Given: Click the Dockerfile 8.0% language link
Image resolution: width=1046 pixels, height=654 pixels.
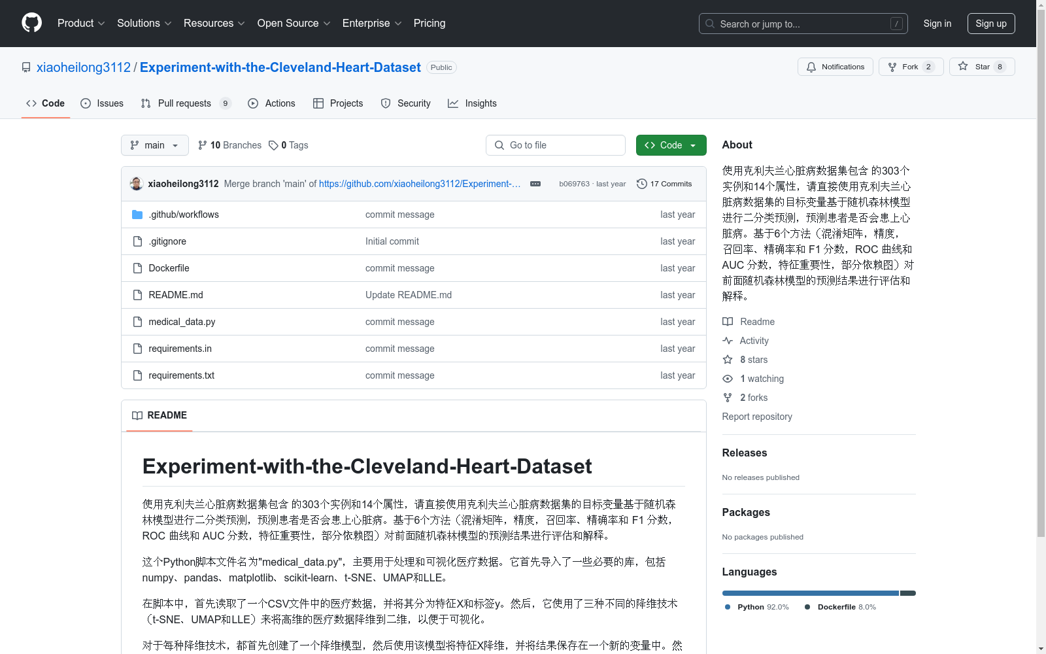Looking at the screenshot, I should point(840,607).
